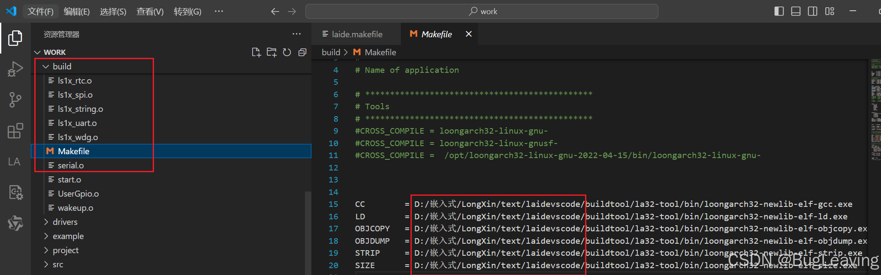The height and width of the screenshot is (275, 881).
Task: Click the CC variable on line 15
Action: click(x=360, y=204)
